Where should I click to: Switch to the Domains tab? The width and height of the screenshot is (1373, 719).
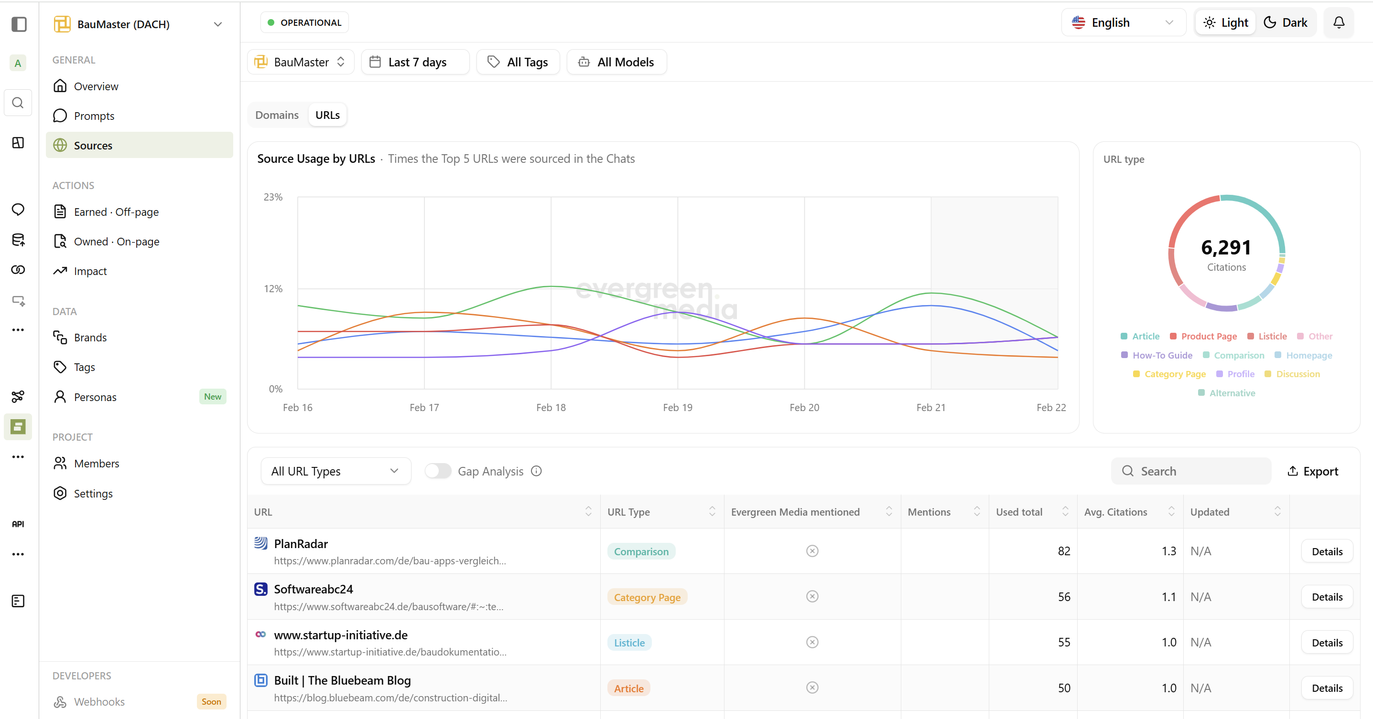click(x=277, y=115)
